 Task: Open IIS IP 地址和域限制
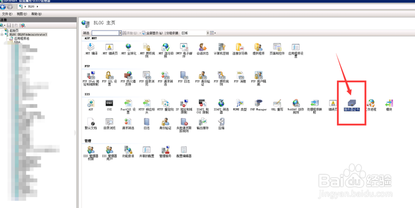[x=184, y=106]
